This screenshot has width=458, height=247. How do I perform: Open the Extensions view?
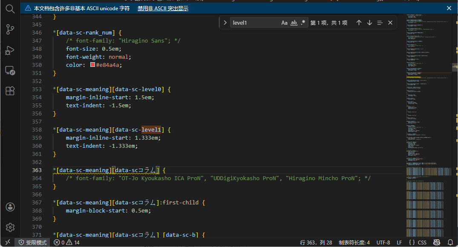[x=10, y=91]
